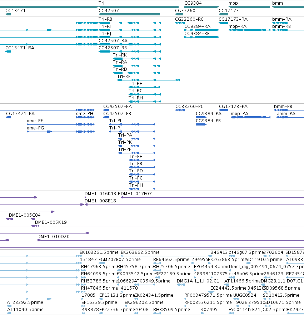This screenshot has height=315, width=304.
Task: Select the Trl-RK transcript label
Action: (x=120, y=55)
